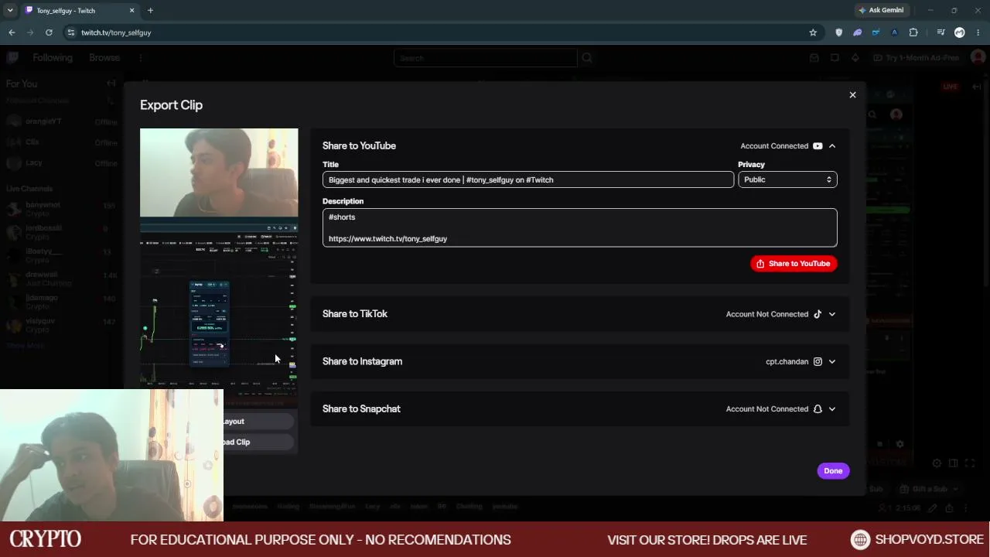Click into the Description text box
Screen dimensions: 990x557
point(580,227)
